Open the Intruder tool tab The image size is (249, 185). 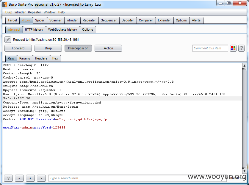72,20
